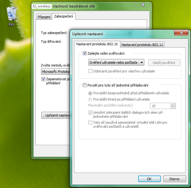The image size is (191, 188).
Task: Open the Ověření uživatele nebo počítače dropdown
Action: (x=116, y=62)
